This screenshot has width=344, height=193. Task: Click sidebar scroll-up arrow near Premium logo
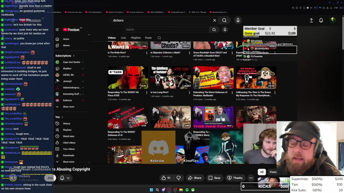[x=89, y=35]
